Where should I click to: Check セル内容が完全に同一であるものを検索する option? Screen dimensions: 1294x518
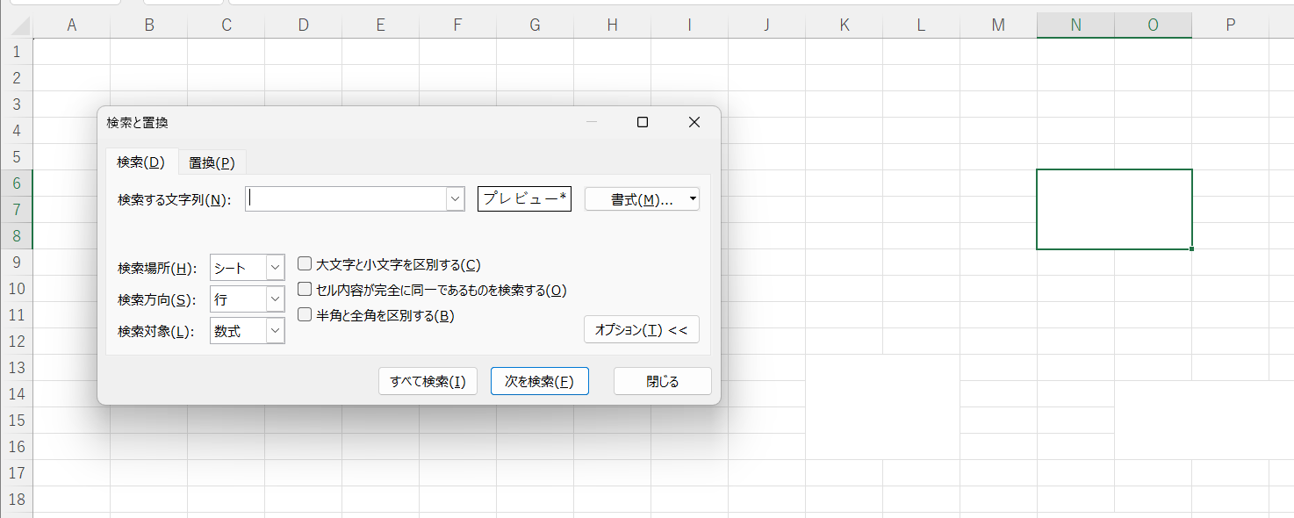tap(306, 290)
